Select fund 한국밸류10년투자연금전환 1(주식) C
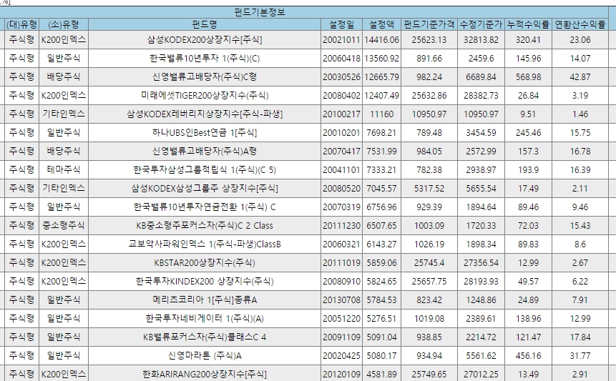 (x=205, y=207)
